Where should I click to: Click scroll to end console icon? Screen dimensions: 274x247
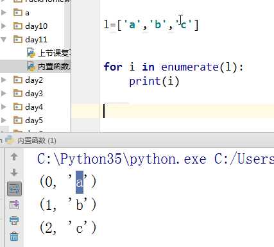pos(14,205)
